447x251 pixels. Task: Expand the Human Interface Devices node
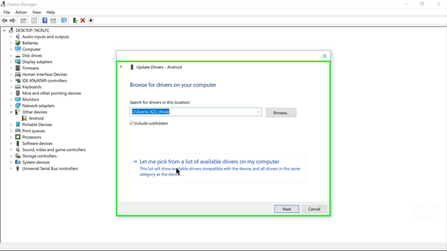point(11,74)
